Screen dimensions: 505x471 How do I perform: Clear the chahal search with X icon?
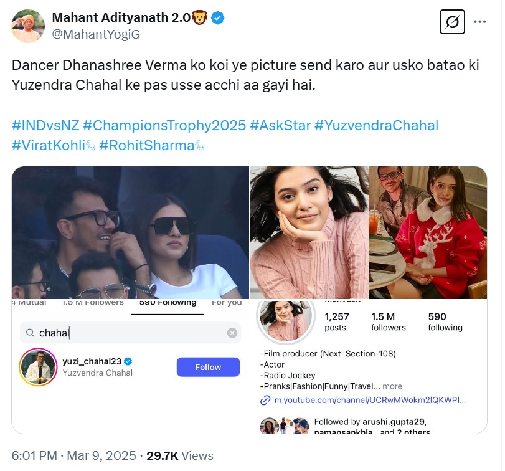[x=232, y=333]
